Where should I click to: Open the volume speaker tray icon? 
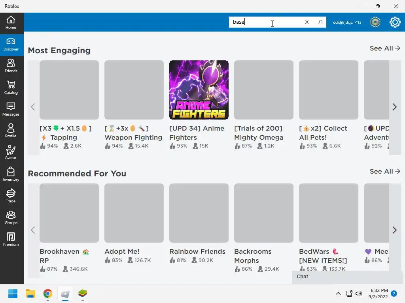point(359,294)
